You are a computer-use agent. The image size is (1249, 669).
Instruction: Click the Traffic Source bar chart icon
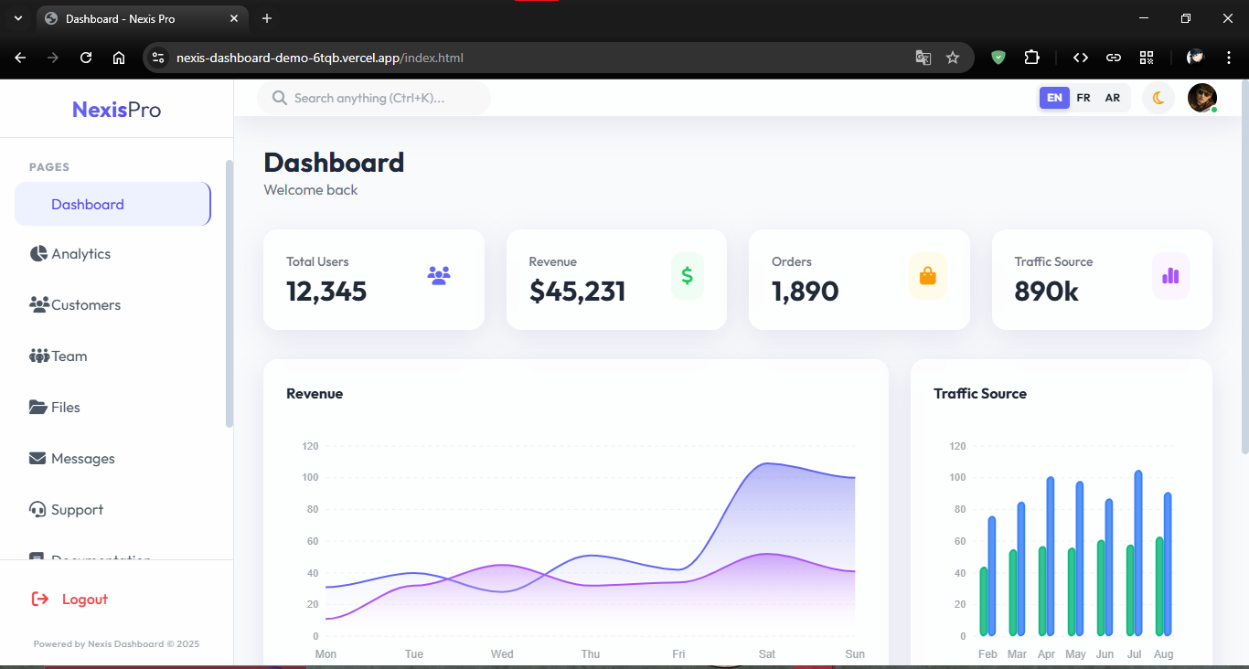(1170, 277)
